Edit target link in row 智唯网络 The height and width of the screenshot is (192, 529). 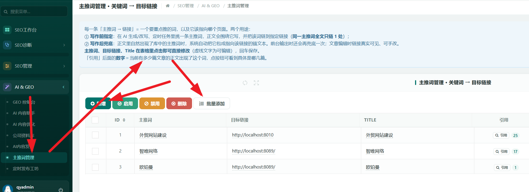(x=254, y=151)
